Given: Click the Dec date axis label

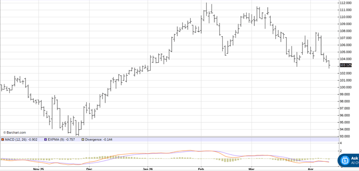Looking at the screenshot, I should [89, 169].
